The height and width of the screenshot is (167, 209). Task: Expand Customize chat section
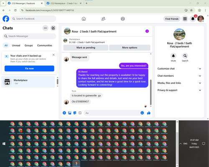(179, 68)
